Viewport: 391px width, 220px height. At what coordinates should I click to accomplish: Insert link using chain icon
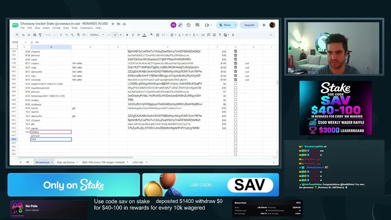click(203, 35)
